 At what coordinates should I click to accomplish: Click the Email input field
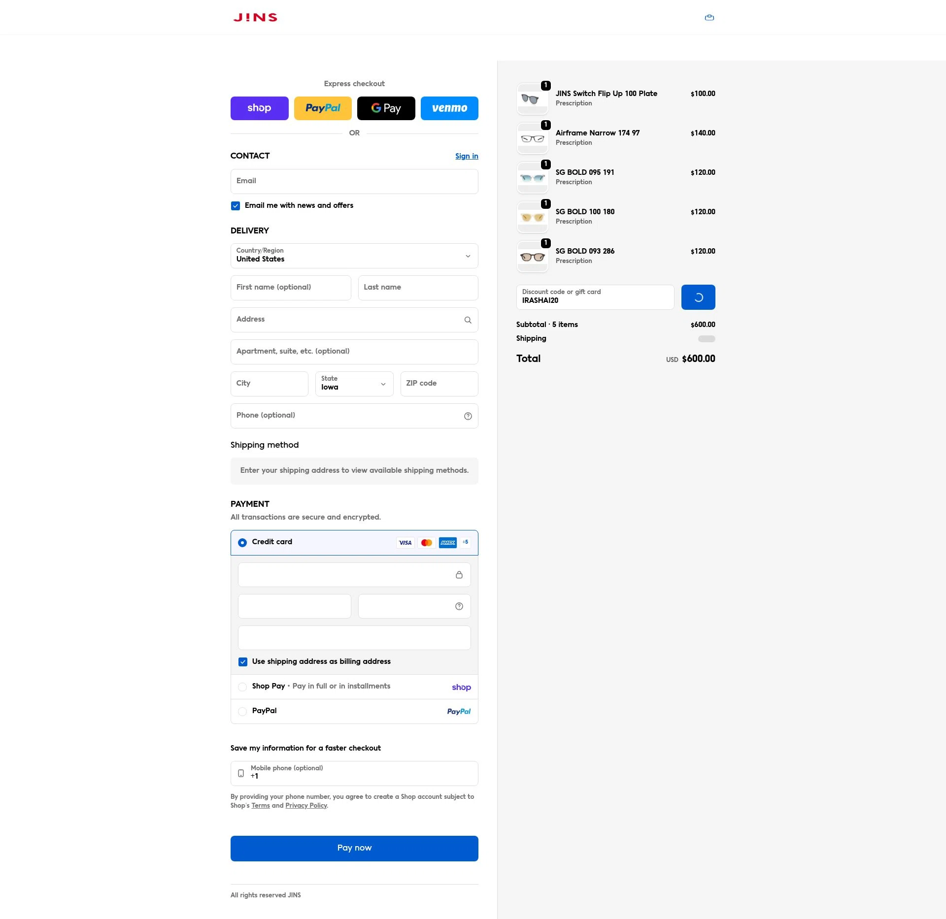click(x=354, y=181)
